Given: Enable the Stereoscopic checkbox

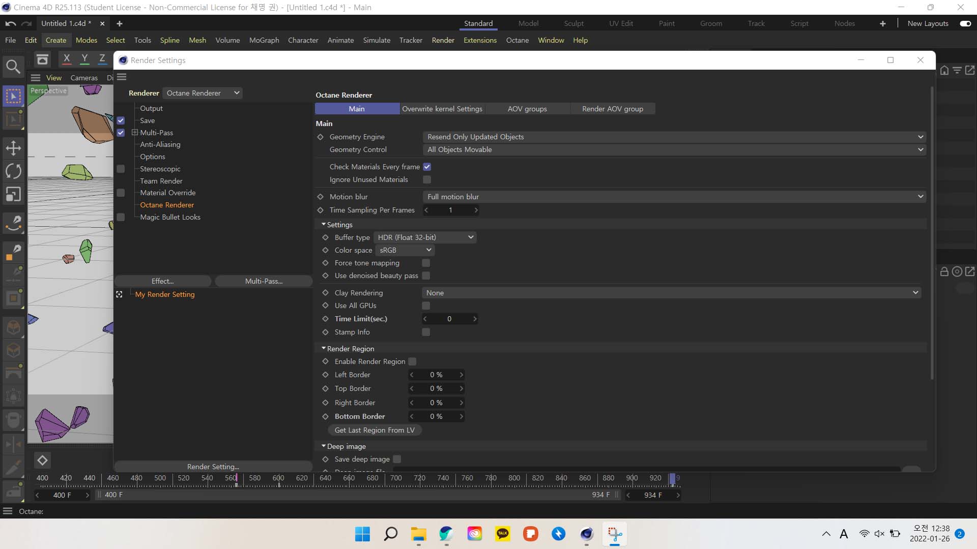Looking at the screenshot, I should [x=121, y=169].
